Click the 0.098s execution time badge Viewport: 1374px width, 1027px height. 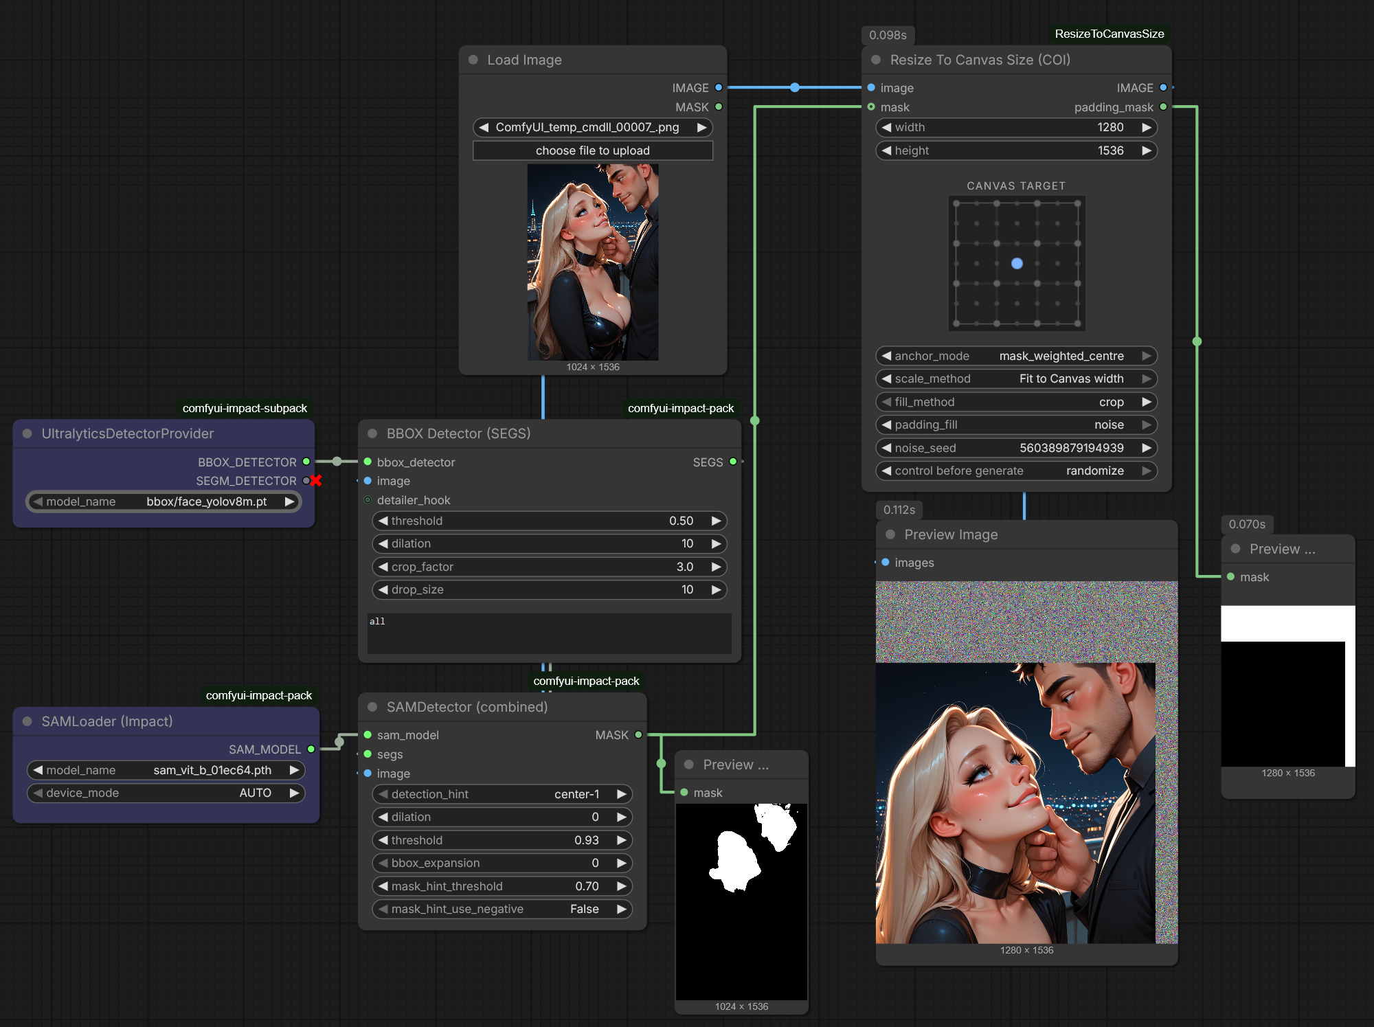pos(888,35)
